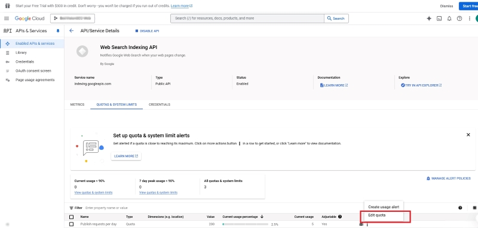The width and height of the screenshot is (478, 228).
Task: Go back with the left arrow
Action: (x=71, y=31)
